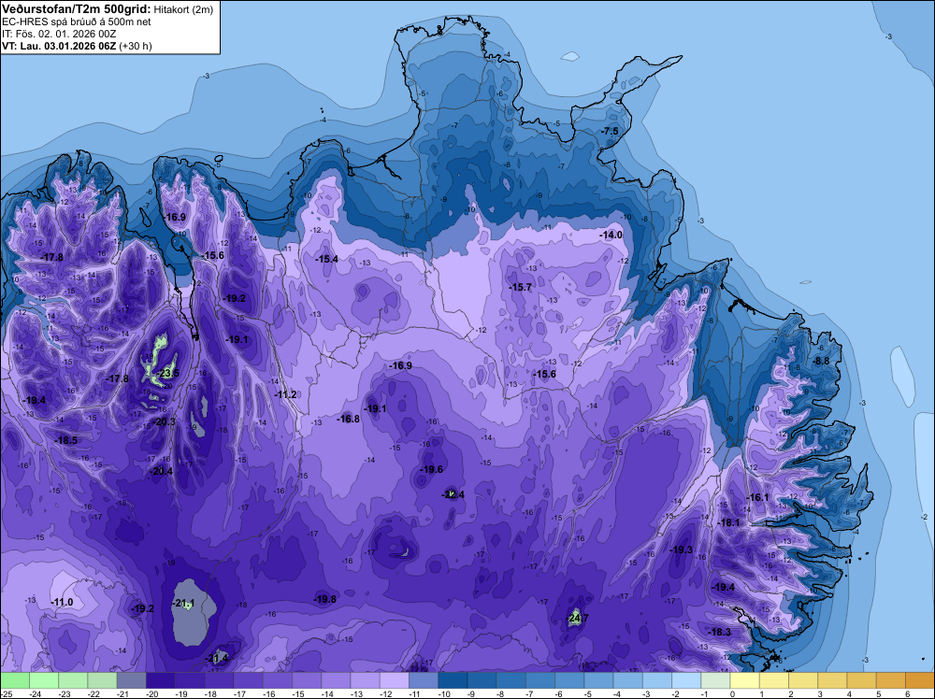Click the 'IT: Fös. 02. 01. 2026 00Z' line

(59, 34)
